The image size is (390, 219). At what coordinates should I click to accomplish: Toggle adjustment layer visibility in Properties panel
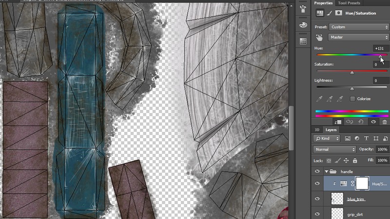[x=373, y=122]
